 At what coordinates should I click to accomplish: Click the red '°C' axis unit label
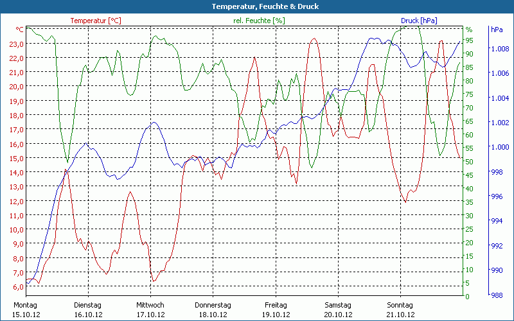(20, 30)
